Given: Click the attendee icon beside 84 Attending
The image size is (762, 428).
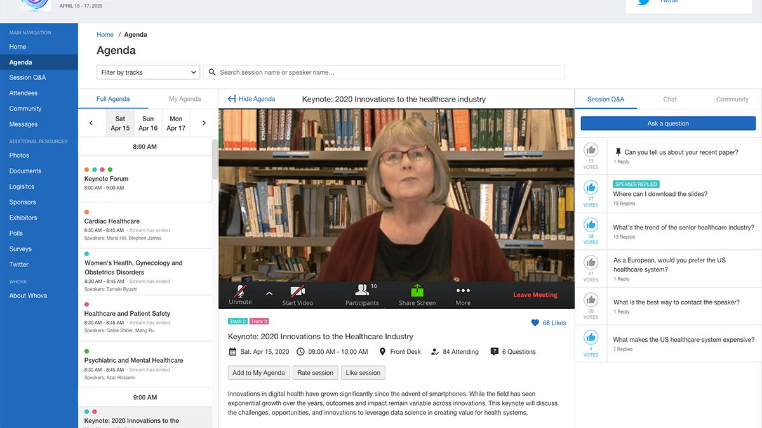Looking at the screenshot, I should [x=435, y=352].
